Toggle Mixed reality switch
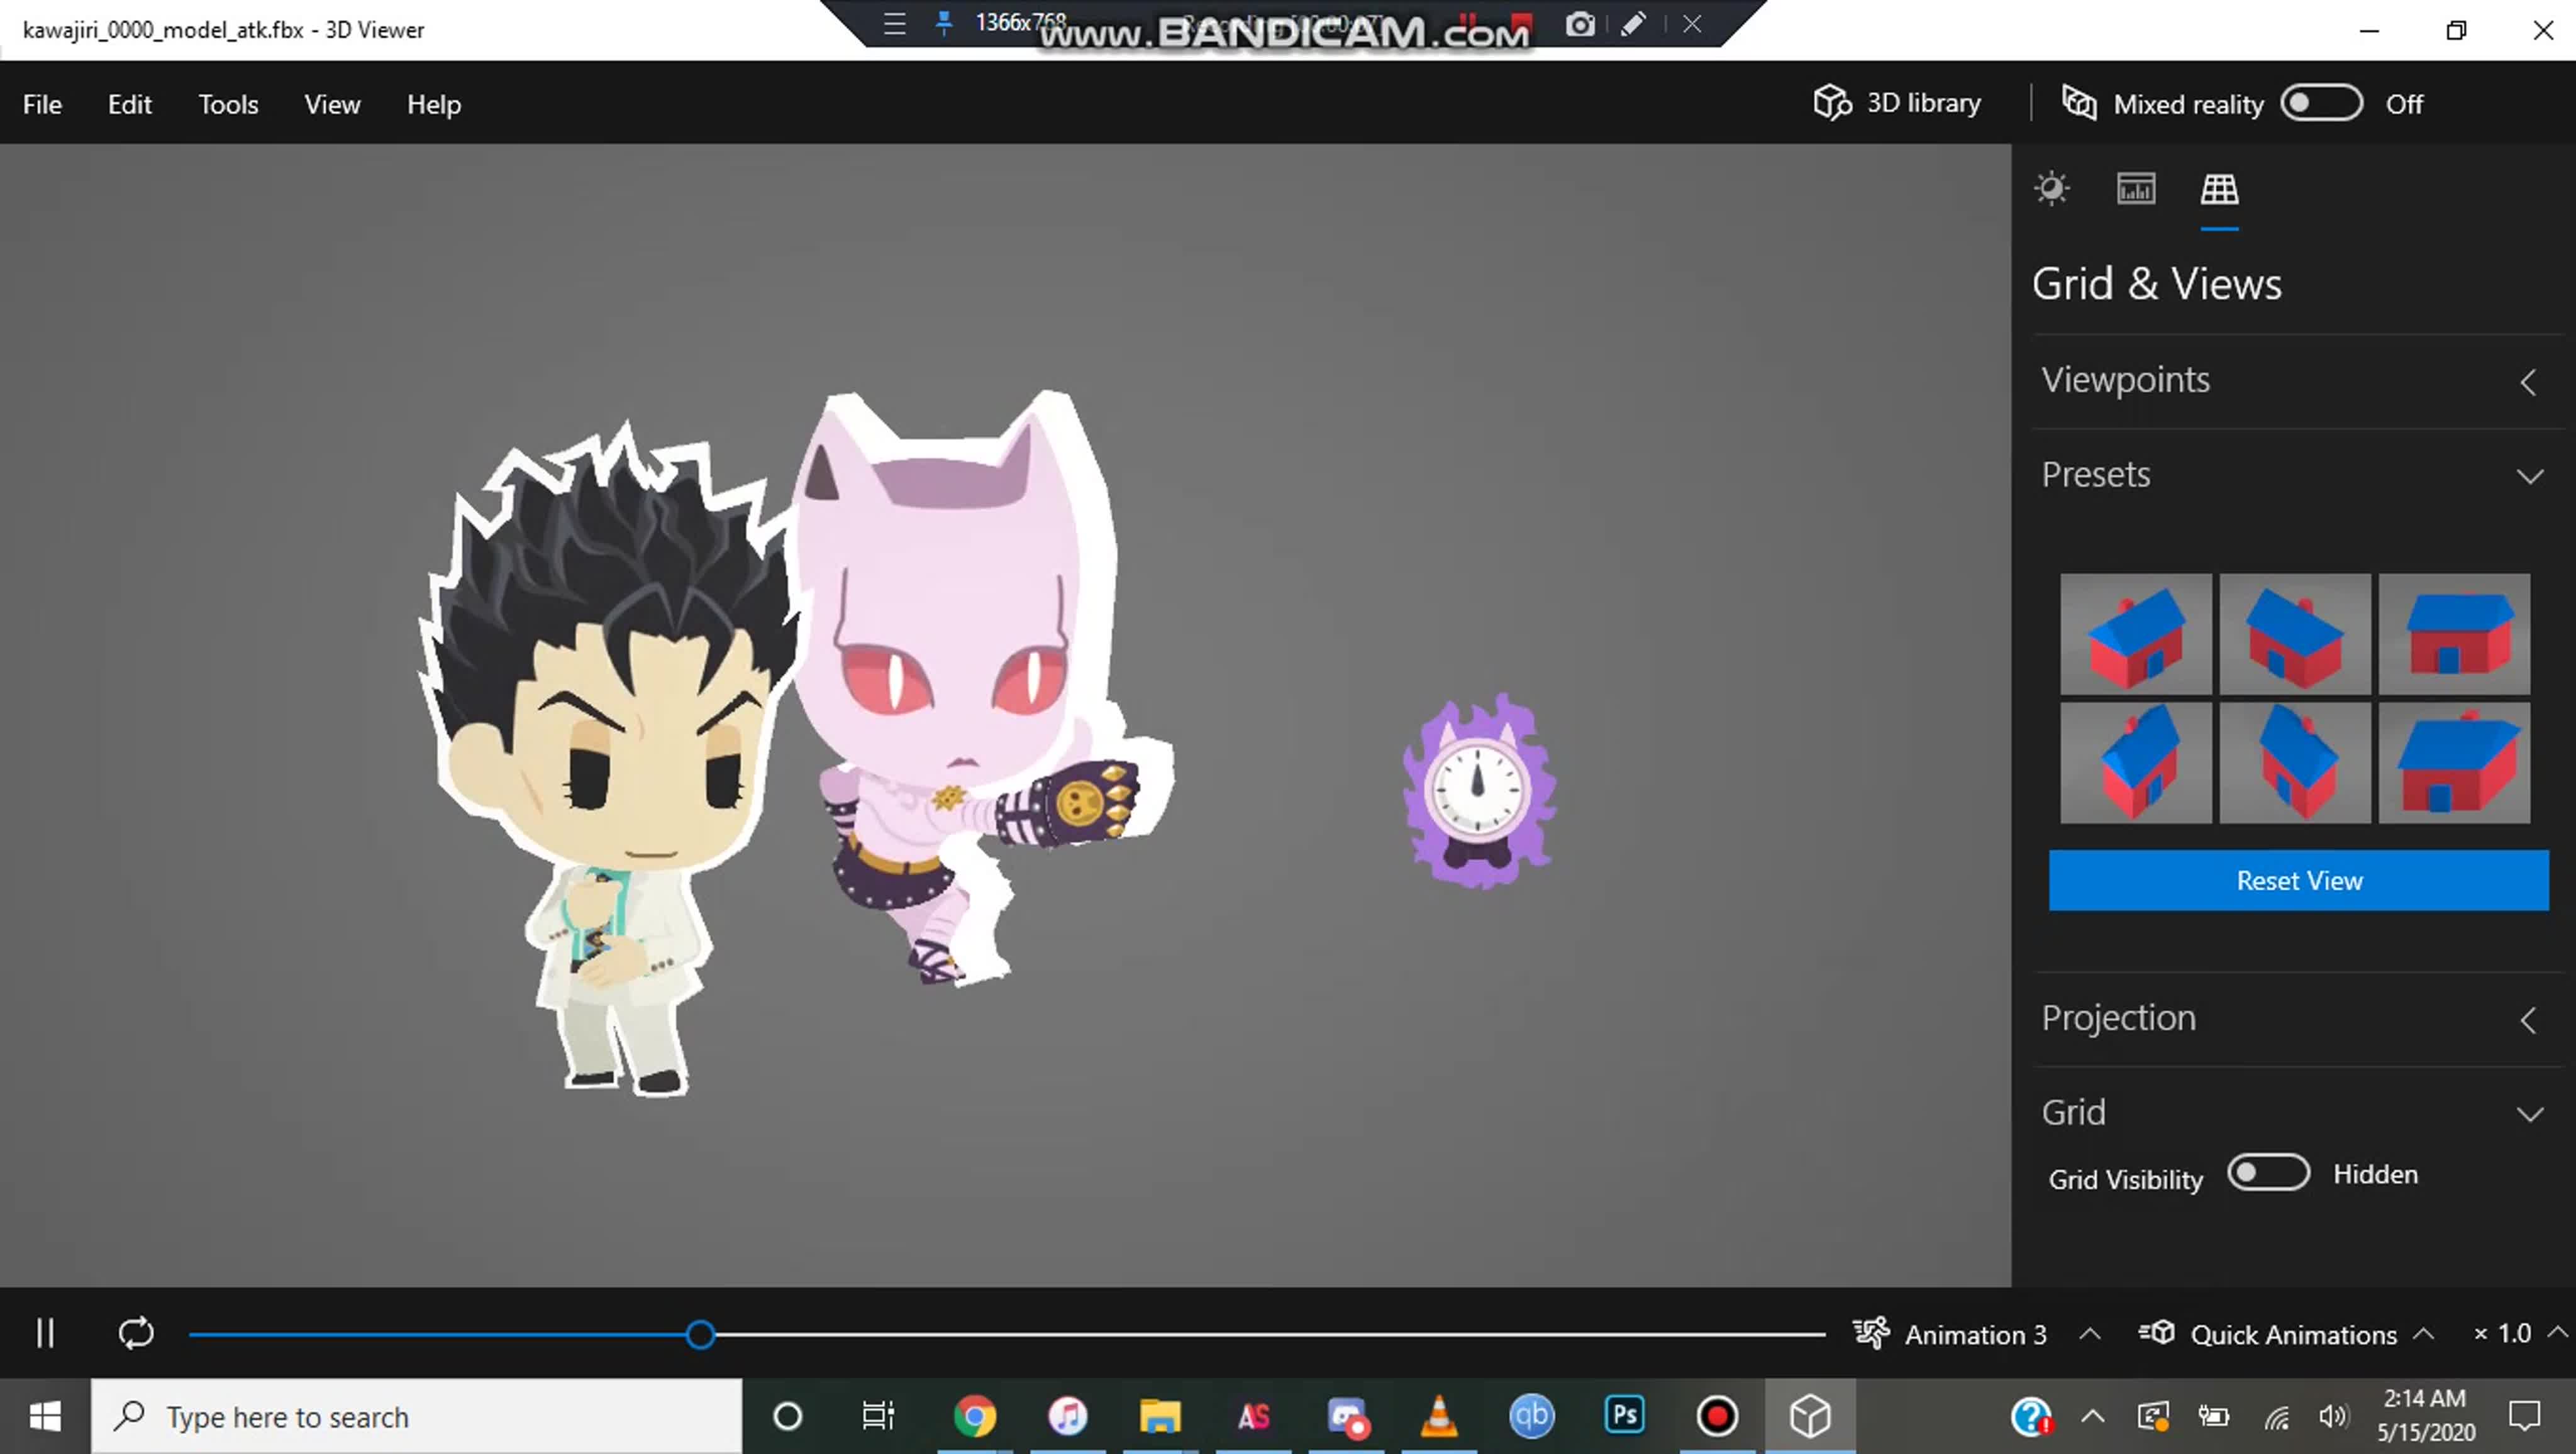Viewport: 2576px width, 1454px height. pyautogui.click(x=2321, y=103)
